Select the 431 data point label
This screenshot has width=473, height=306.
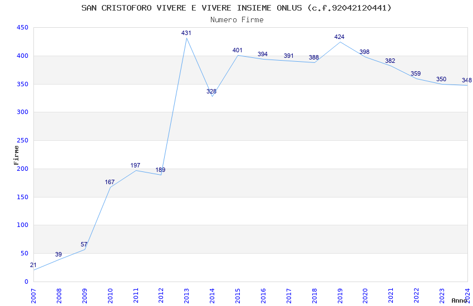pos(186,33)
